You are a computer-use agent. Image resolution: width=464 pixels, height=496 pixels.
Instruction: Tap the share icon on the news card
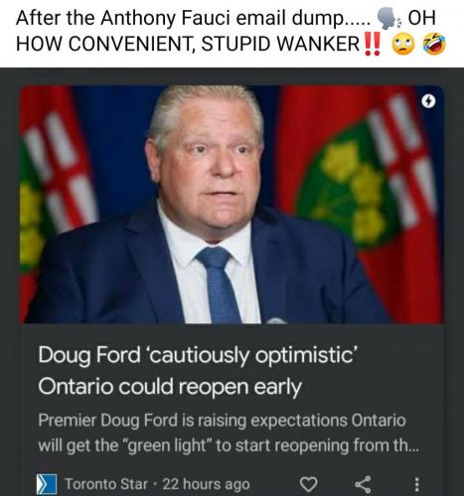click(363, 484)
